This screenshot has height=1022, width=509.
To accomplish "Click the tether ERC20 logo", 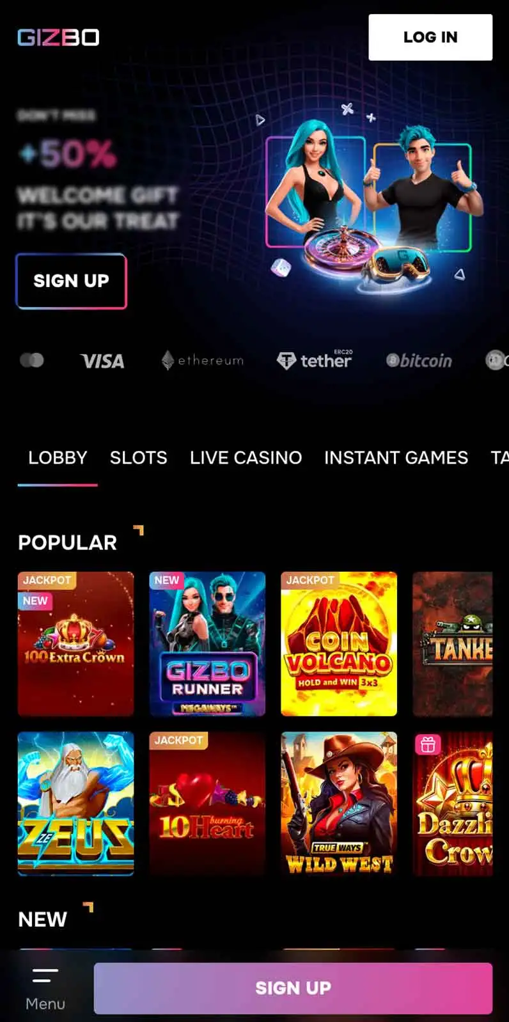I will coord(314,360).
